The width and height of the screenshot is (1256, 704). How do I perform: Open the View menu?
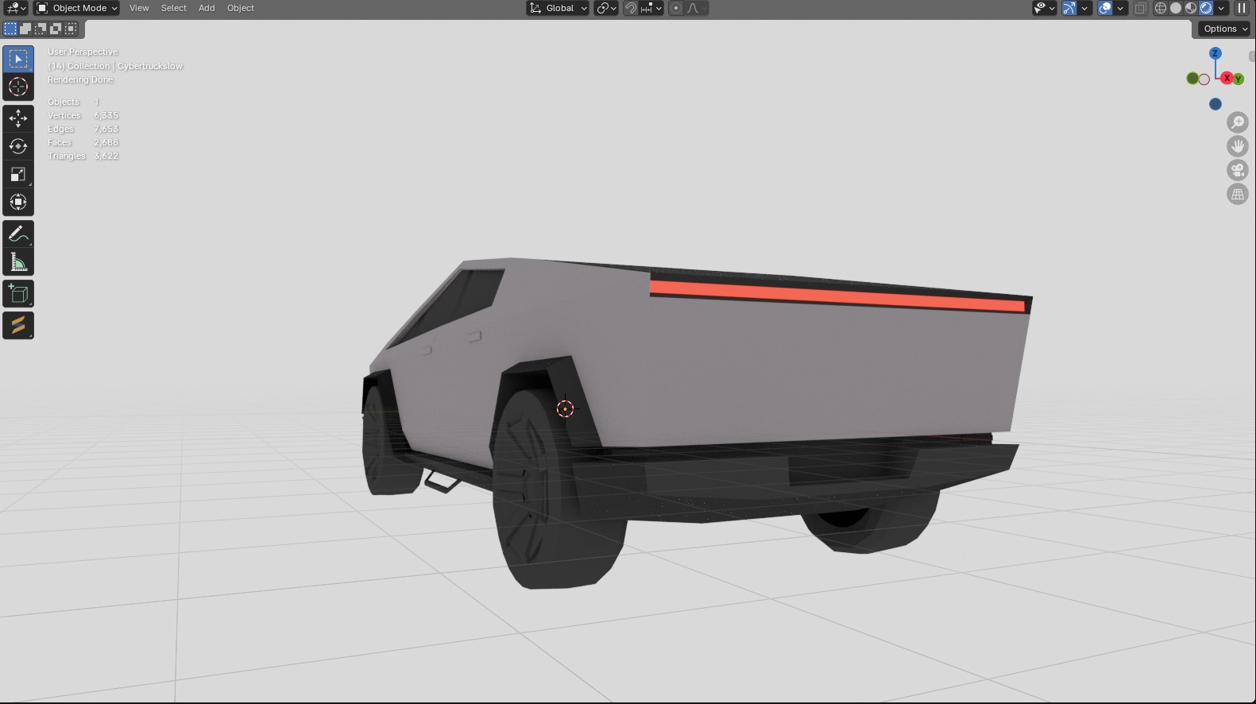pos(139,8)
